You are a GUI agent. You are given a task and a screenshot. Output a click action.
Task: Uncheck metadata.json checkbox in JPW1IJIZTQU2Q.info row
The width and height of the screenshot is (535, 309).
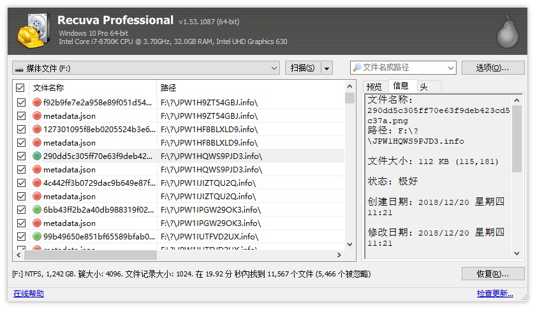pyautogui.click(x=21, y=196)
